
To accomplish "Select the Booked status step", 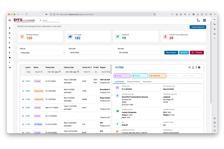I will pyautogui.click(x=140, y=76).
